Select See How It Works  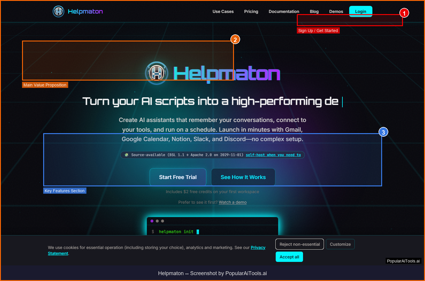click(x=243, y=177)
